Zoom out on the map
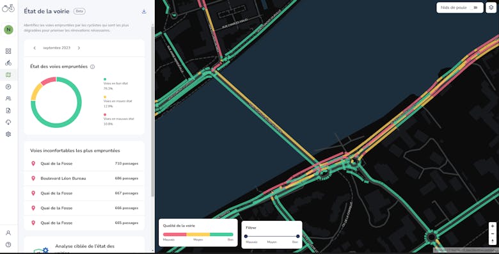The height and width of the screenshot is (254, 499). (x=493, y=234)
